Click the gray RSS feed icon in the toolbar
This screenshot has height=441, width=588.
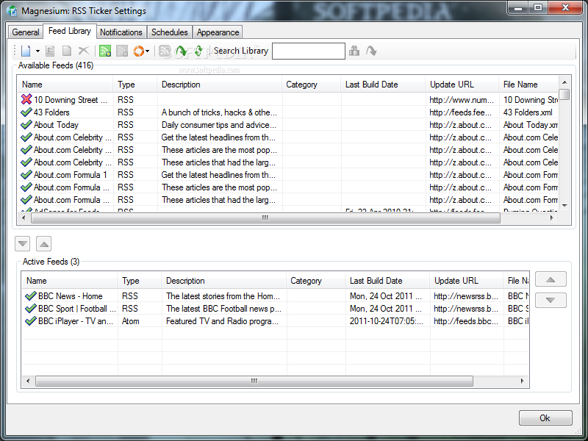[165, 51]
